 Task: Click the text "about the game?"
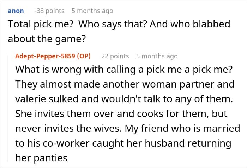pyautogui.click(x=47, y=39)
